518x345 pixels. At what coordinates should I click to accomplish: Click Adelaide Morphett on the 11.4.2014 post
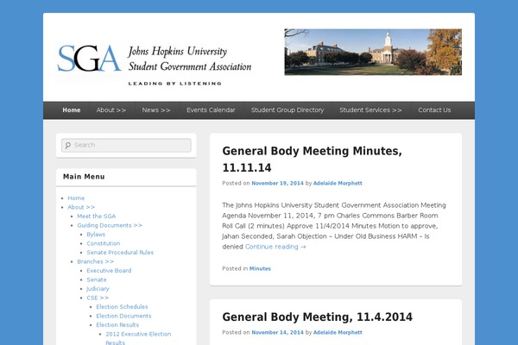click(x=338, y=332)
